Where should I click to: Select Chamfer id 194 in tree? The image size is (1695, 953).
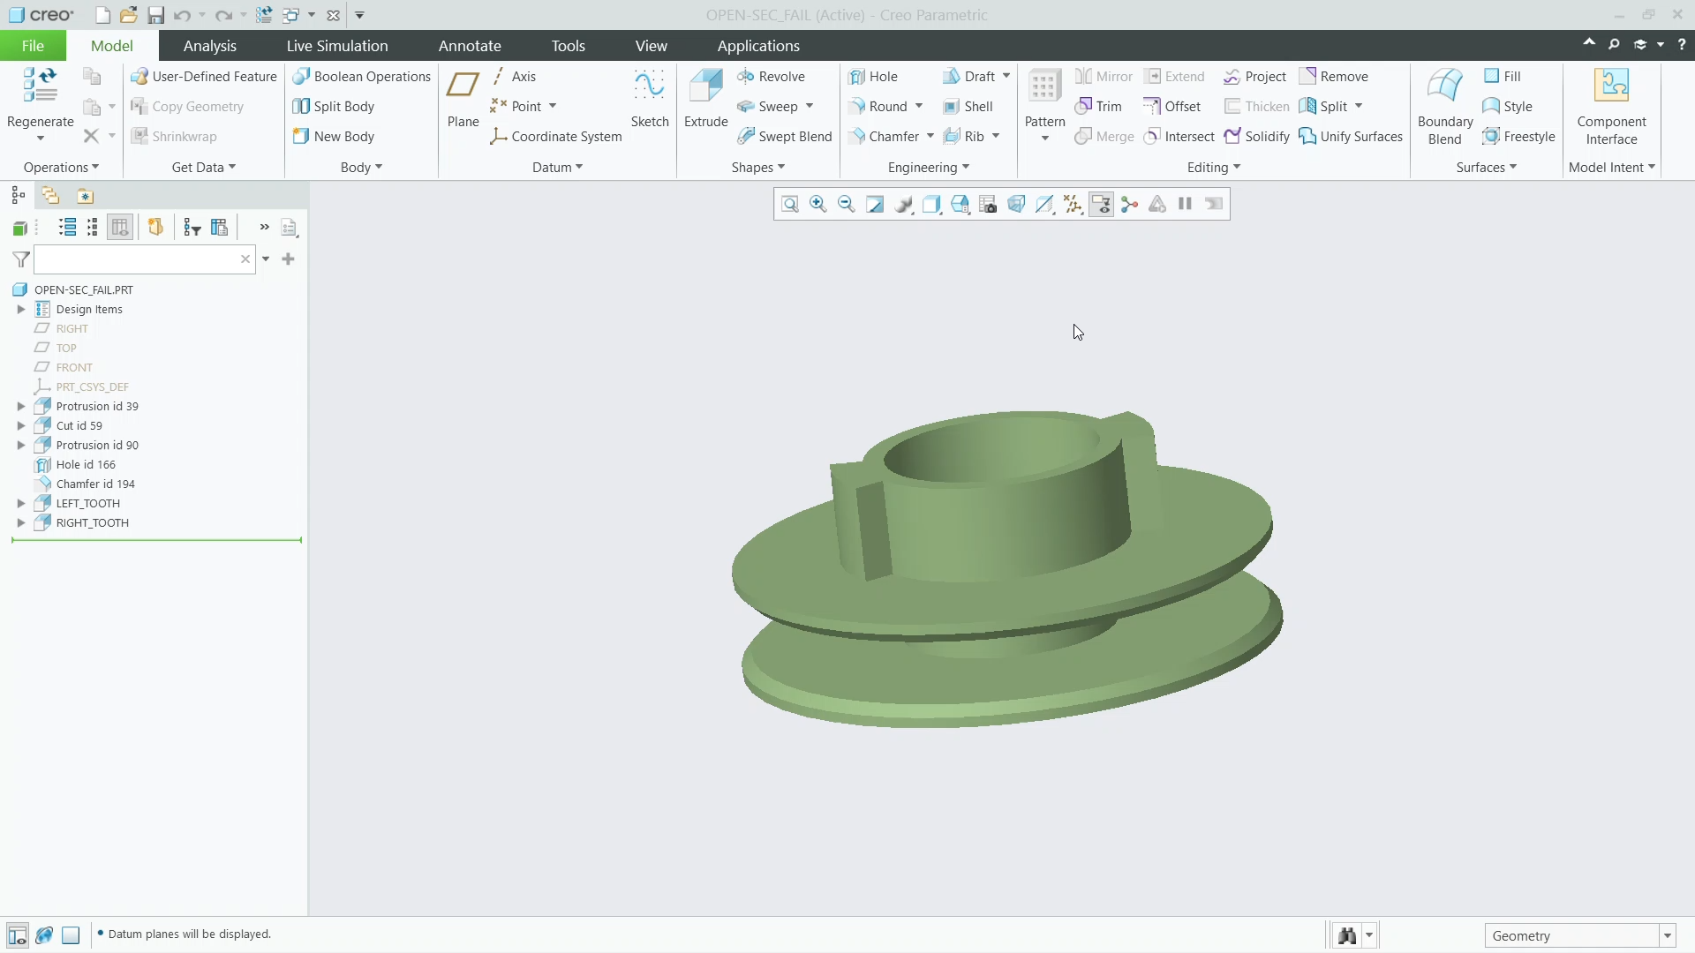pos(95,484)
